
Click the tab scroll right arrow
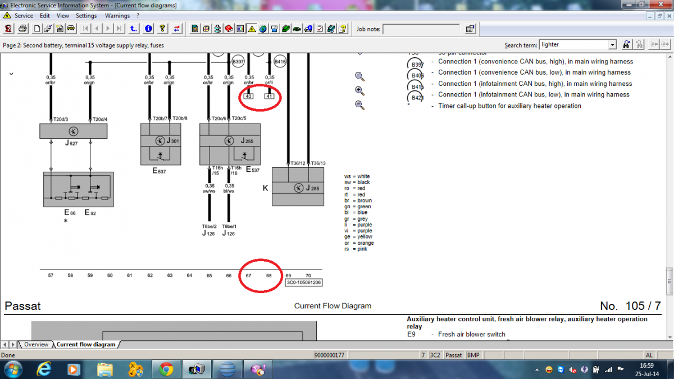pos(13,344)
